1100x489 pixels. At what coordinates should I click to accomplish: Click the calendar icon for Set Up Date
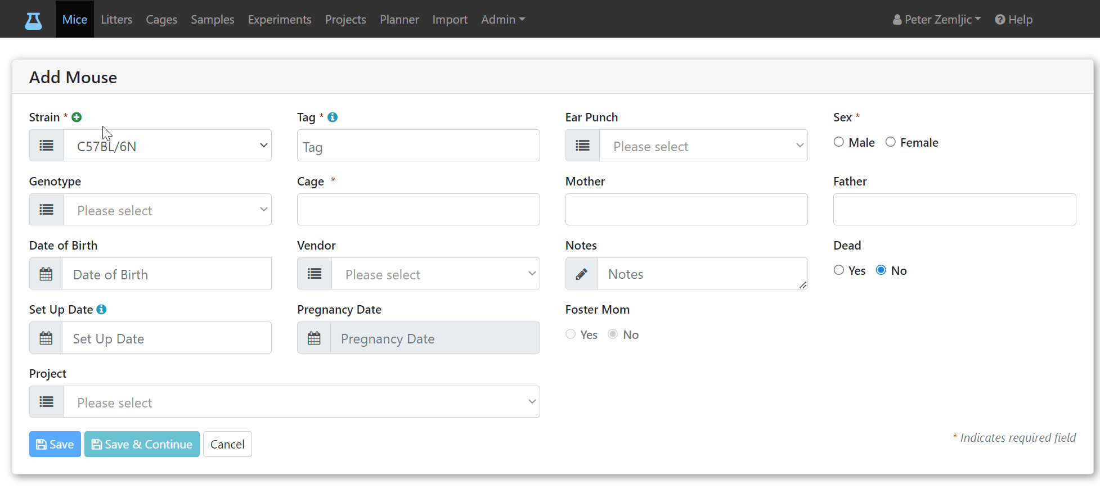tap(46, 338)
